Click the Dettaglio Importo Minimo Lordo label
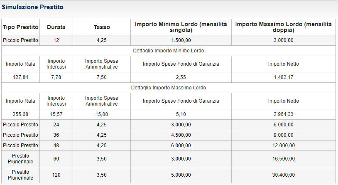Viewport: 338px width, 185px height. tap(168, 51)
